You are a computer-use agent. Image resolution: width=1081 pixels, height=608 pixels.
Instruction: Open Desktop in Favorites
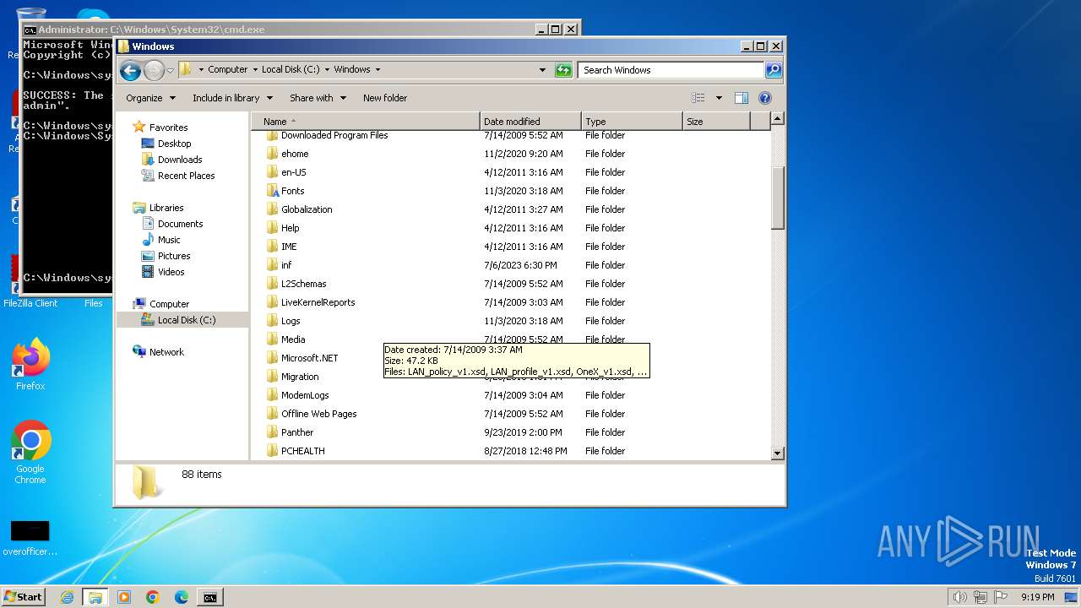[174, 144]
